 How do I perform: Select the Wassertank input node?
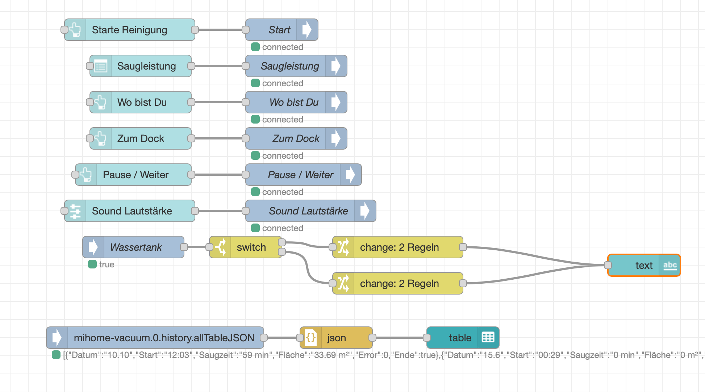(x=133, y=247)
